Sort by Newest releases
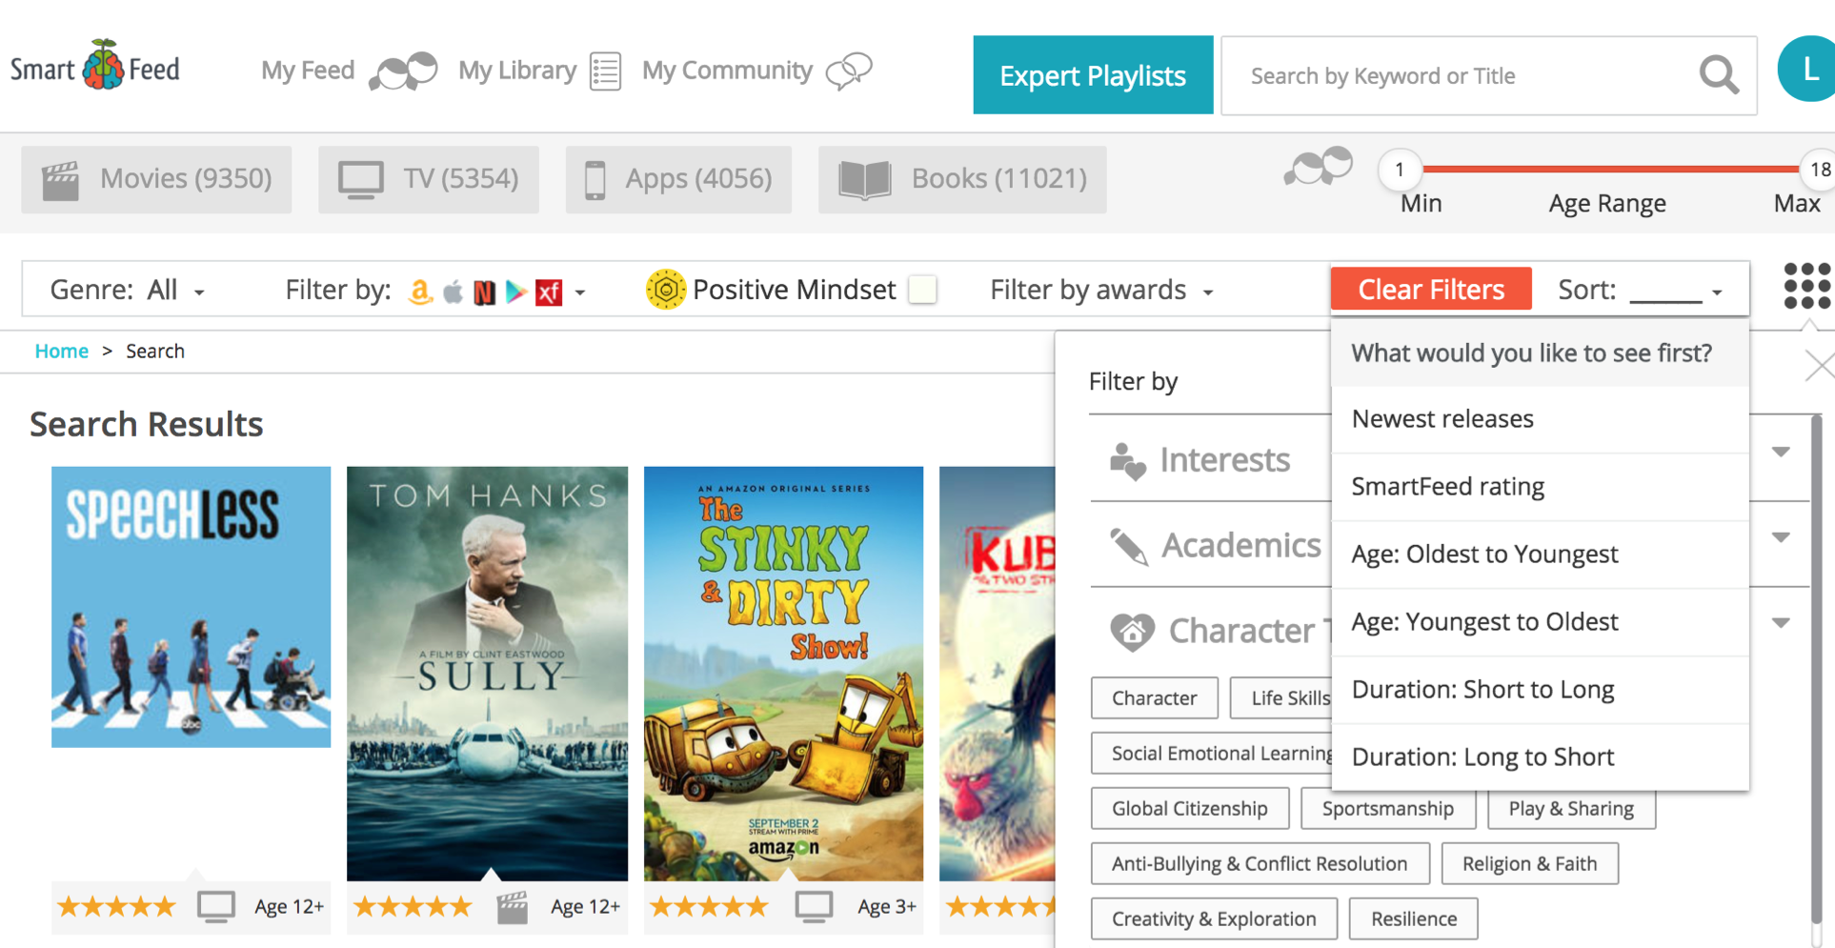The width and height of the screenshot is (1835, 948). [x=1540, y=419]
